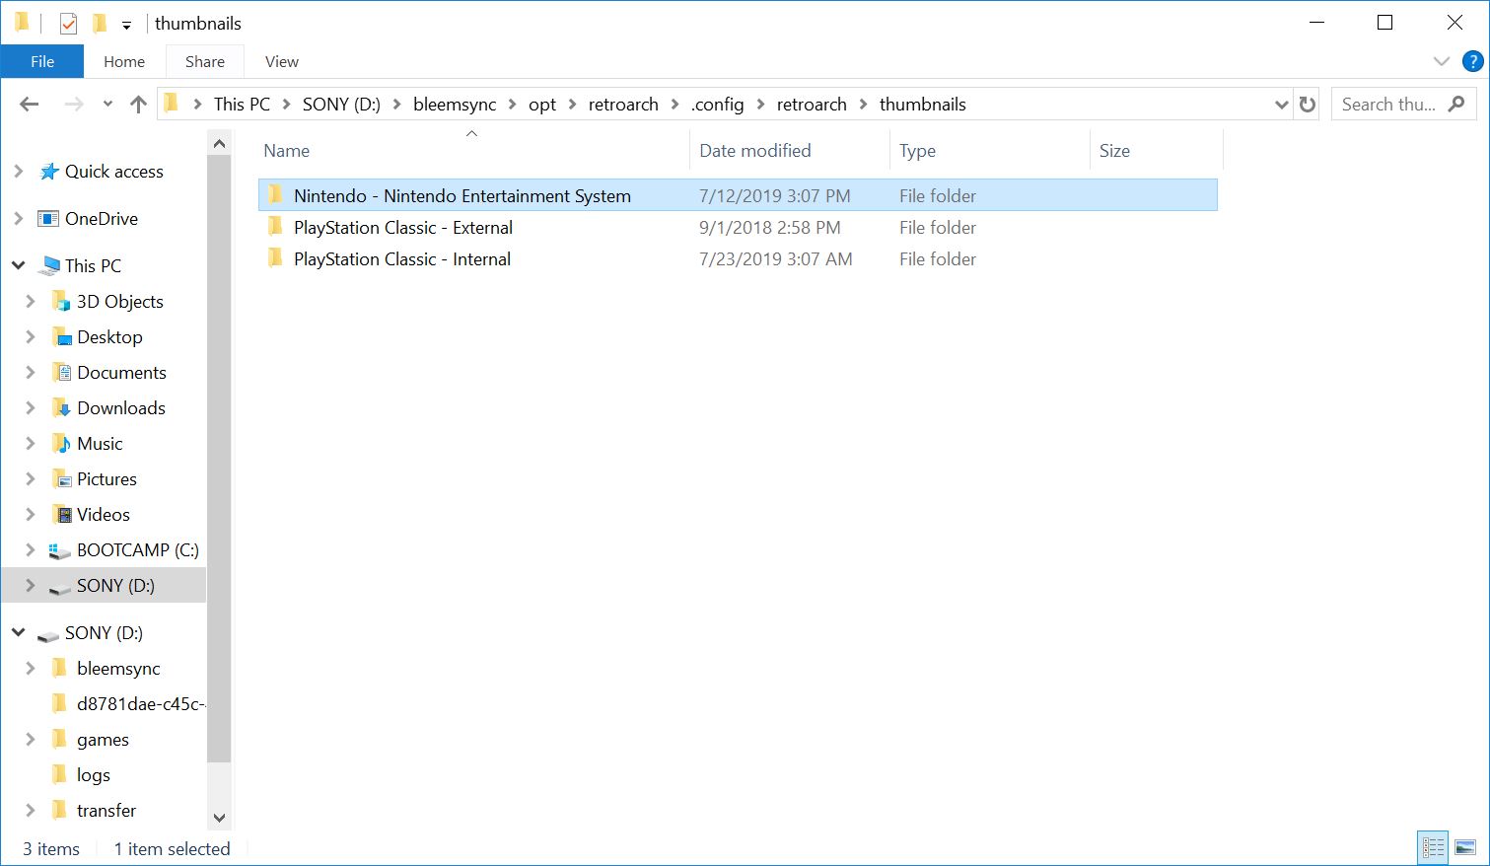Expand 3D Objects tree node
The width and height of the screenshot is (1490, 866).
pos(30,301)
